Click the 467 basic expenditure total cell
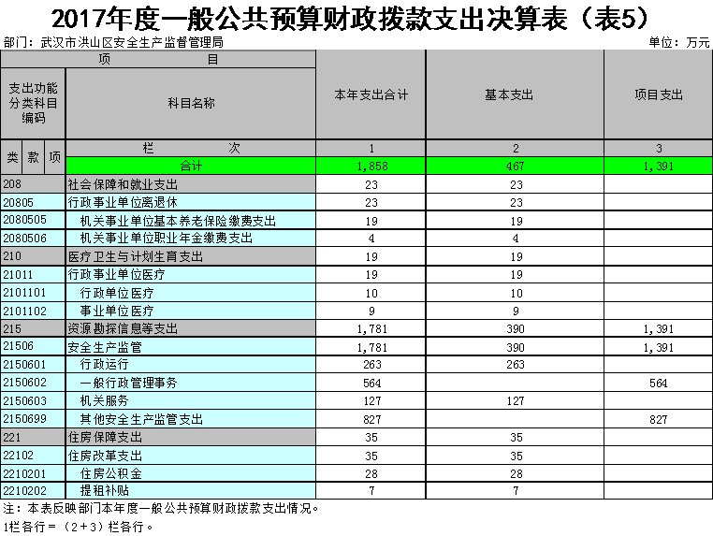The width and height of the screenshot is (713, 536). 514,166
